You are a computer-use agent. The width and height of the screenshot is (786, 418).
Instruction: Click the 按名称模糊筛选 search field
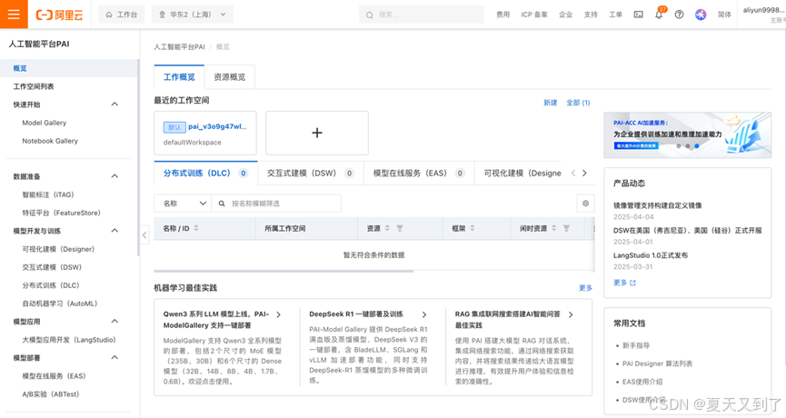coord(276,204)
